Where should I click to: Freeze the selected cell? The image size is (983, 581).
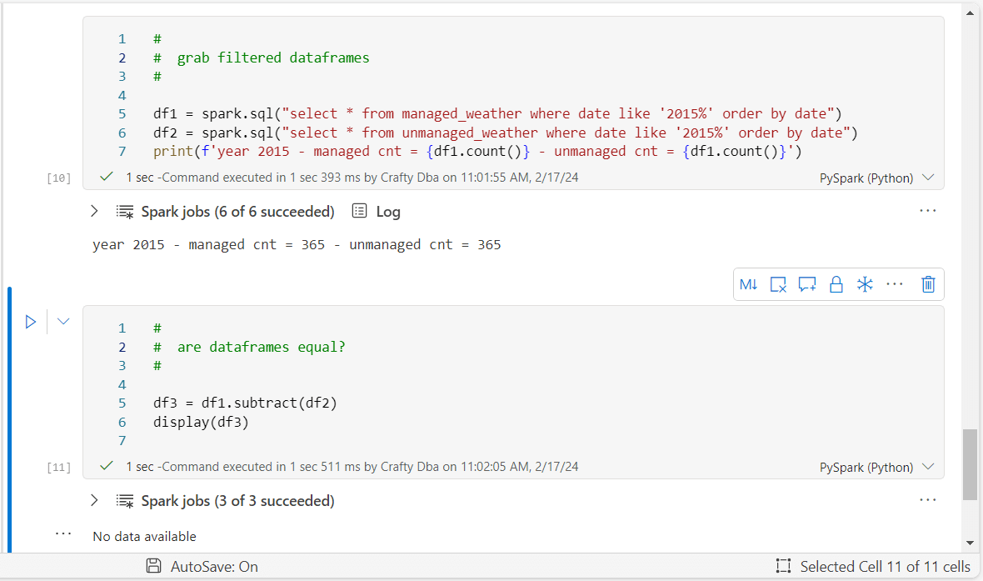(865, 284)
